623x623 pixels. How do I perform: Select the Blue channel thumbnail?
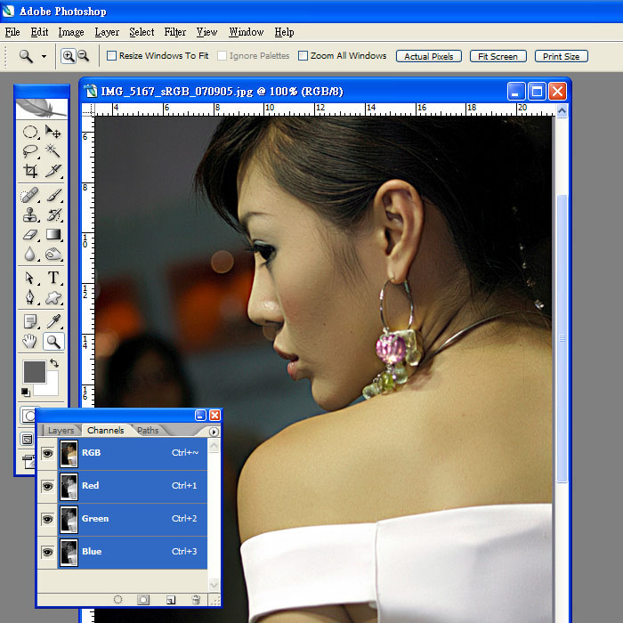(69, 552)
